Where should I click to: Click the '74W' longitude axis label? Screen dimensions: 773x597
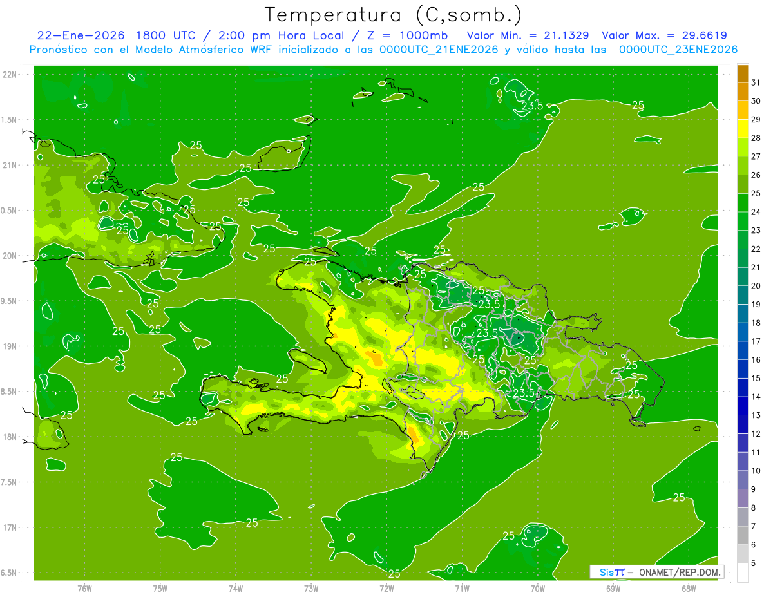click(x=236, y=589)
